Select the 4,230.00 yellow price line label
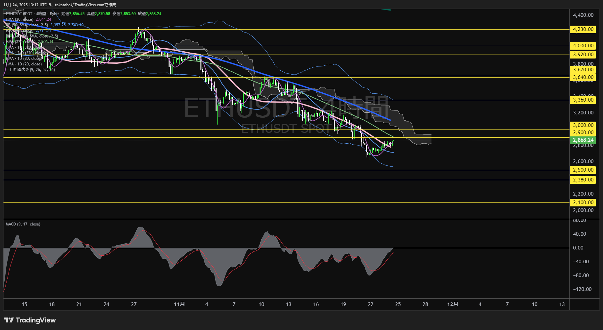Viewport: 603px width, 330px height. pos(583,29)
